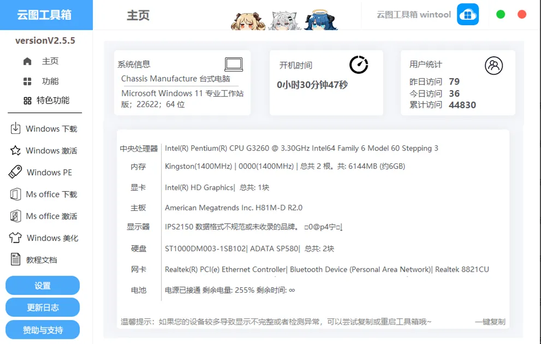Open the Windows 下载 download icon

click(x=16, y=129)
